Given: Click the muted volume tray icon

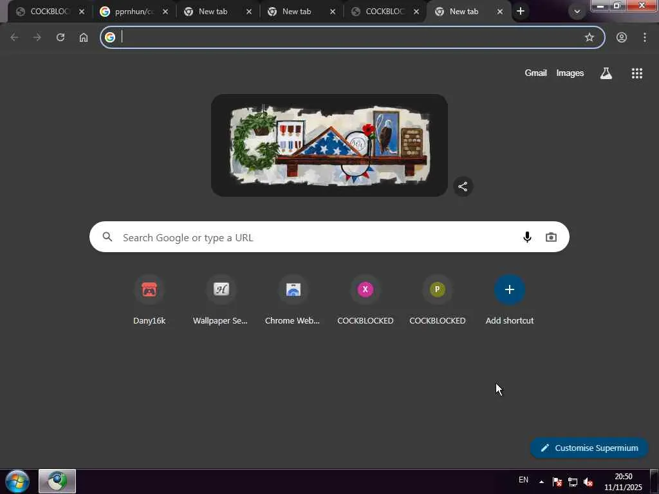Looking at the screenshot, I should [x=588, y=482].
